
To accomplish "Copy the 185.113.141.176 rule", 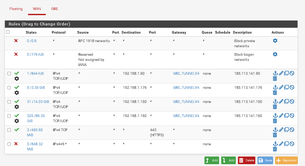I will [x=286, y=87].
